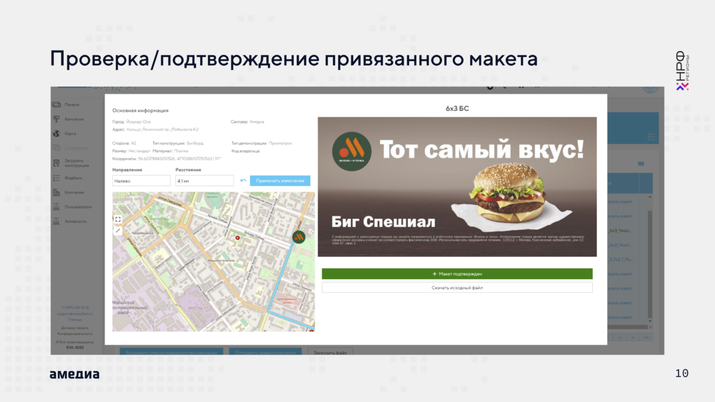
Task: Click Скачать исходный файл button
Action: click(x=457, y=288)
